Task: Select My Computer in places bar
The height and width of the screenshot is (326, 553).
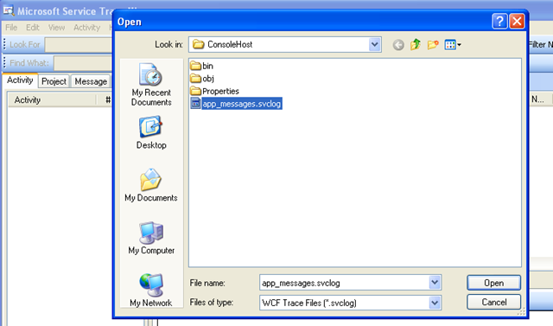Action: tap(151, 238)
